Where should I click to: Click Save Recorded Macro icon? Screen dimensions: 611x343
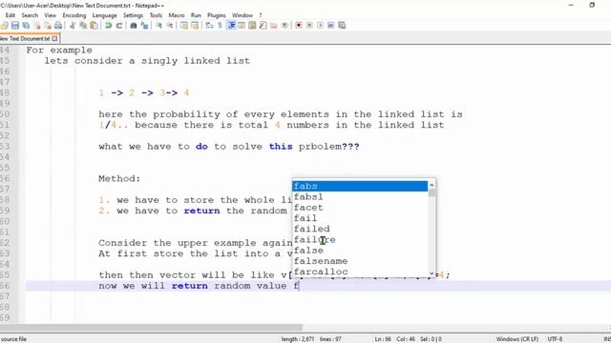[x=342, y=26]
